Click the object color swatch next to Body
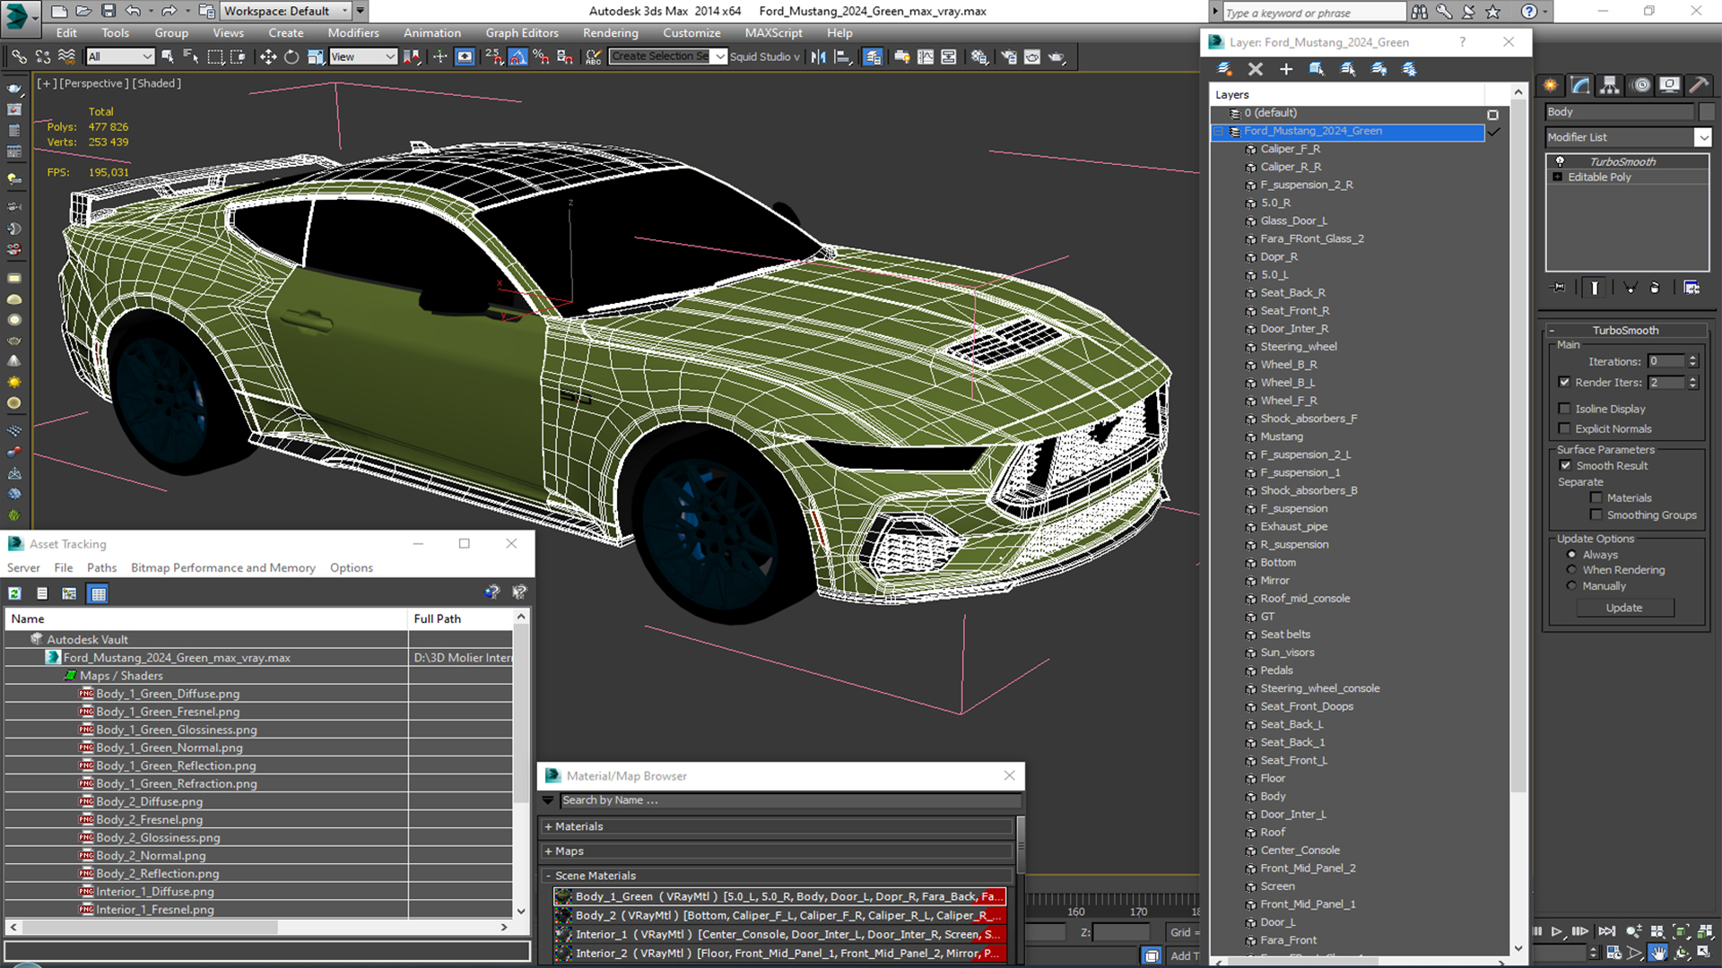1722x968 pixels. pyautogui.click(x=1706, y=112)
